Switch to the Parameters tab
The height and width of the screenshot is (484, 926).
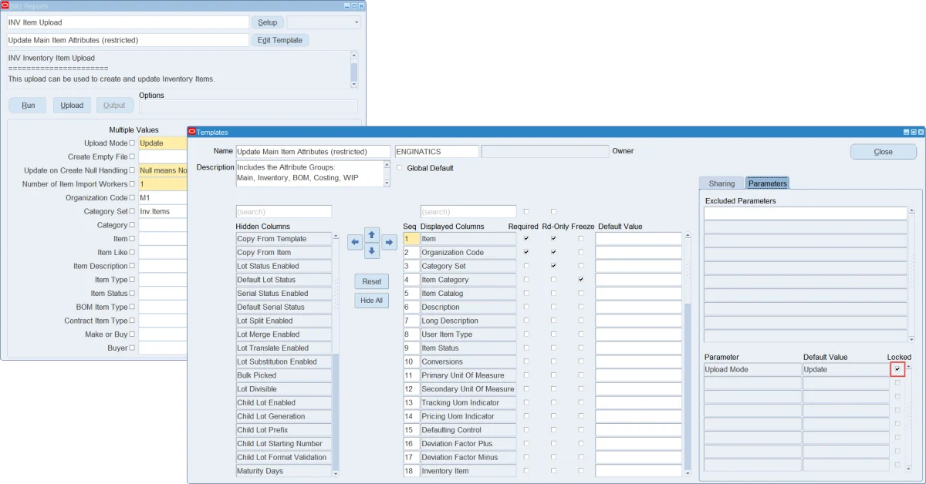(768, 183)
